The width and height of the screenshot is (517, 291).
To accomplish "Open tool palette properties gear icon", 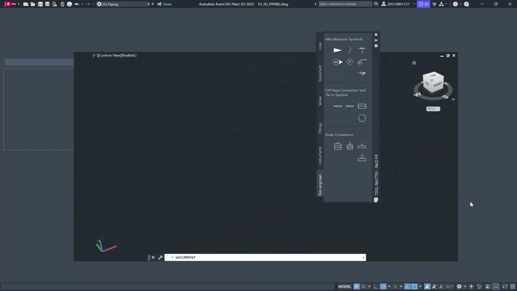I will [376, 46].
